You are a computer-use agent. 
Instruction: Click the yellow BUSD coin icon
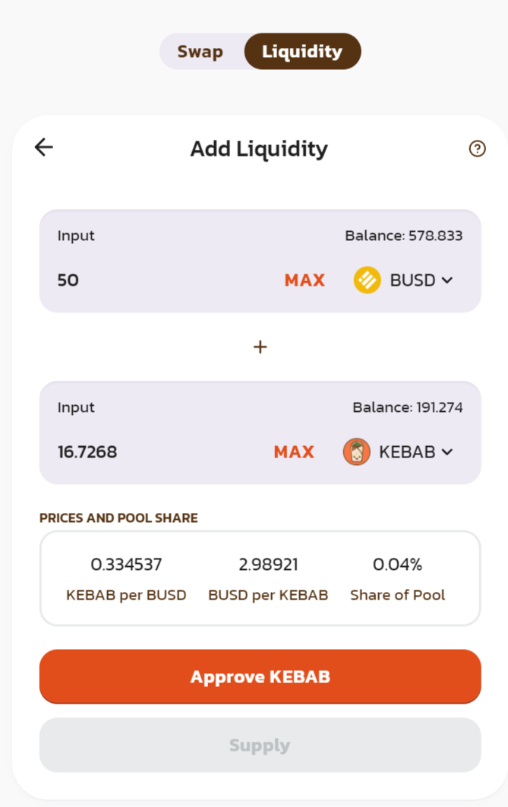(x=367, y=280)
